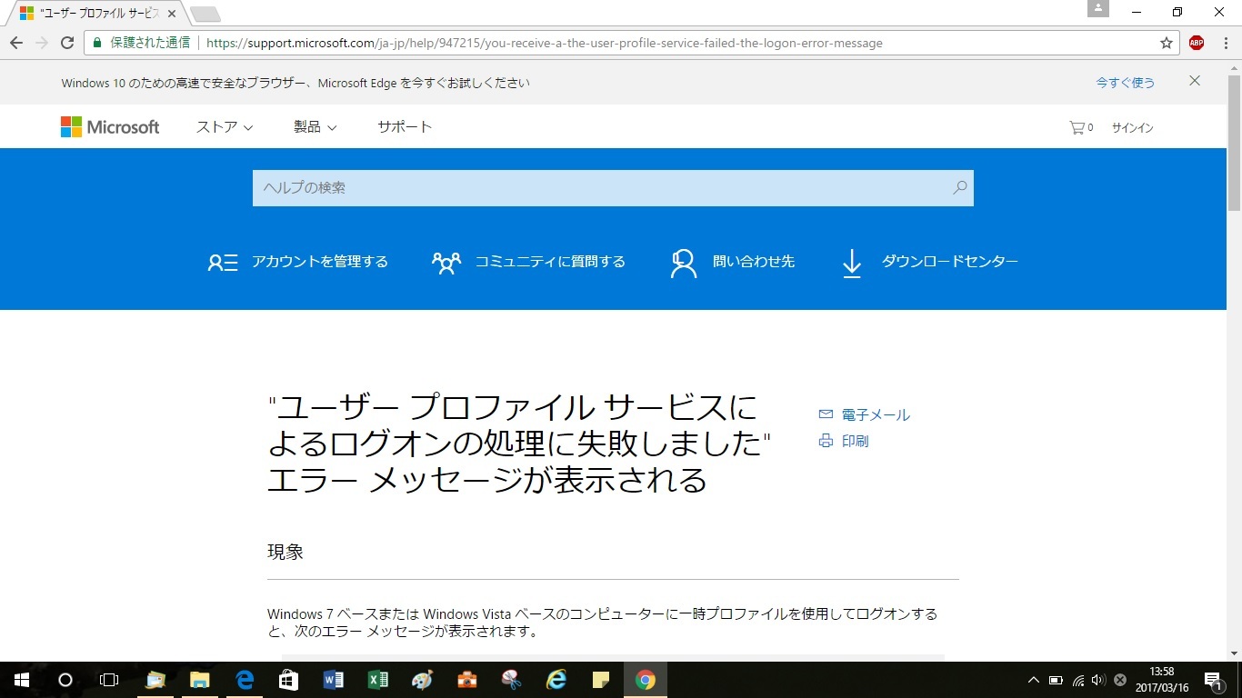Click the Chrome taskbar icon
This screenshot has width=1242, height=698.
[x=646, y=680]
